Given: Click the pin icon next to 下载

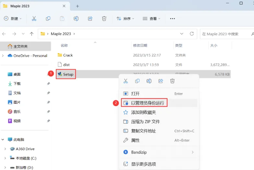Looking at the screenshot, I should [48, 84].
